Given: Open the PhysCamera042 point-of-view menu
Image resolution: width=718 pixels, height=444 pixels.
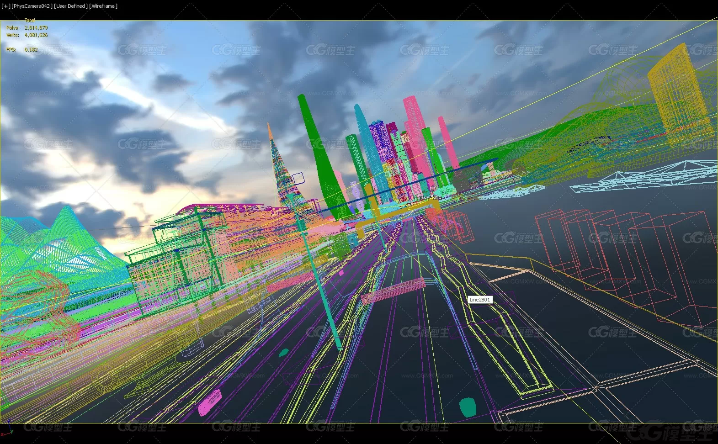Looking at the screenshot, I should 32,6.
